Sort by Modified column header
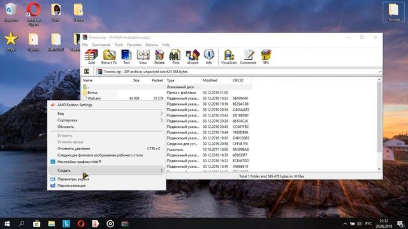The height and width of the screenshot is (229, 408). coord(216,80)
